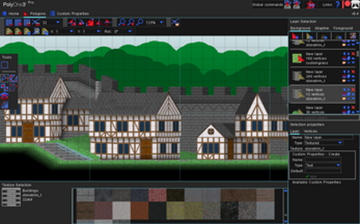
Task: Click the blue help question mark icon
Action: [x=338, y=4]
